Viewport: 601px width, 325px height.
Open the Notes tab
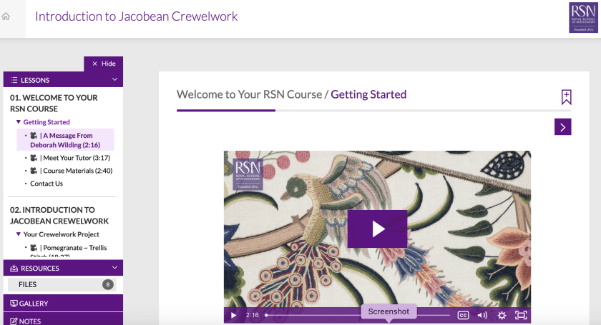(63, 320)
